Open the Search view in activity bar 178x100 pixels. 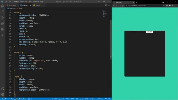[x=3, y=12]
